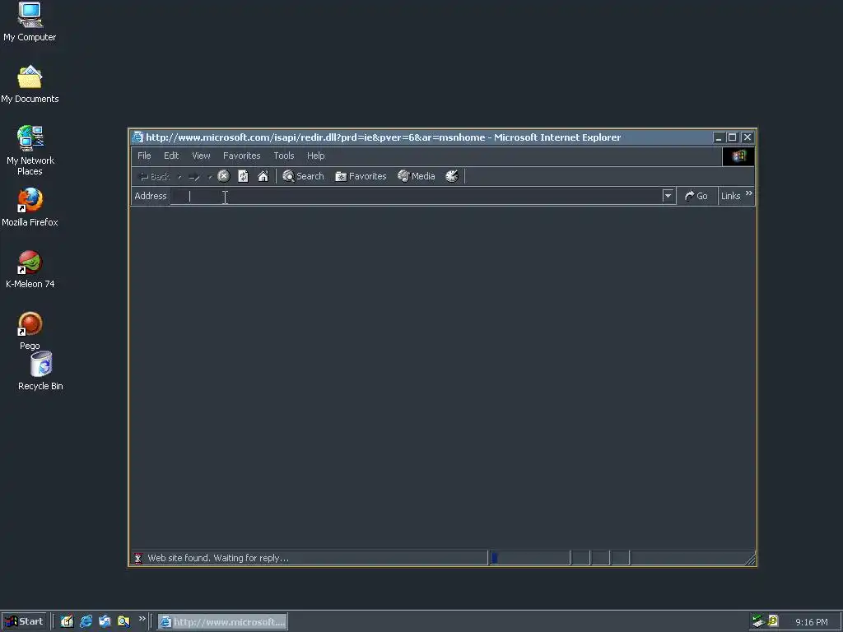Expand the Links toolbar chevron
Image resolution: width=843 pixels, height=632 pixels.
749,193
